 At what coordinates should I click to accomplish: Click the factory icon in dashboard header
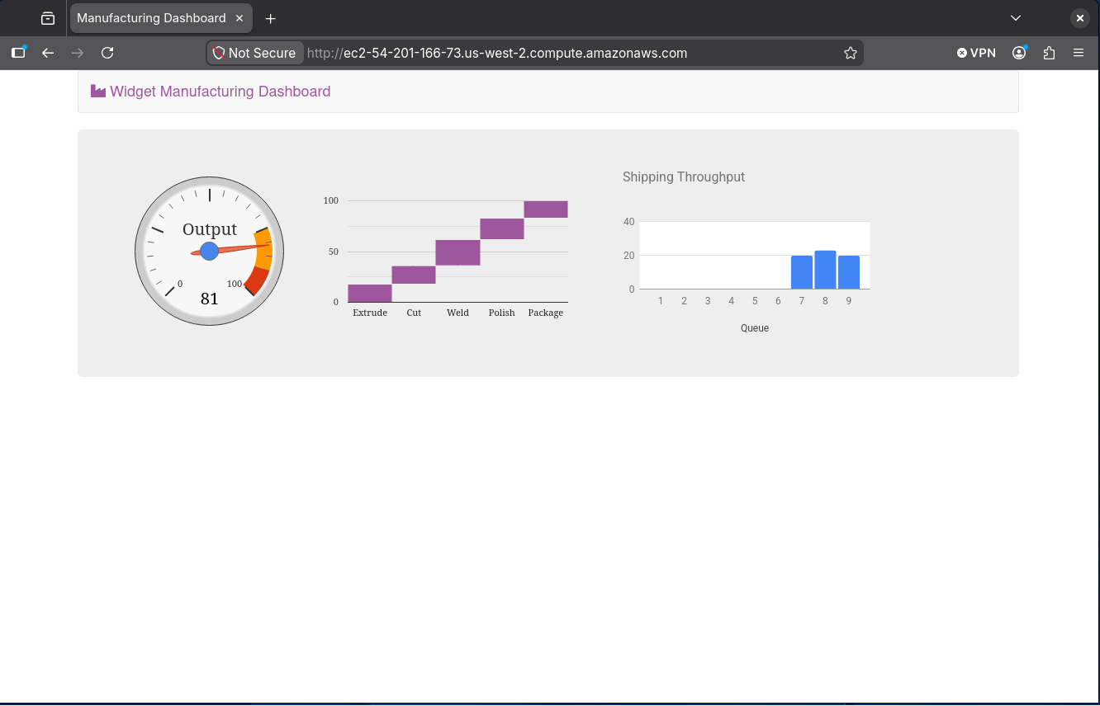click(x=98, y=92)
